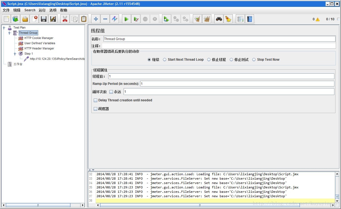Clear all results with double broom icon

click(x=207, y=19)
